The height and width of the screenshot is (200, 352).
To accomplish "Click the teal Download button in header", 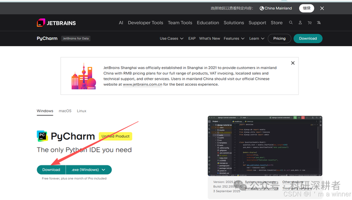I will tap(308, 38).
